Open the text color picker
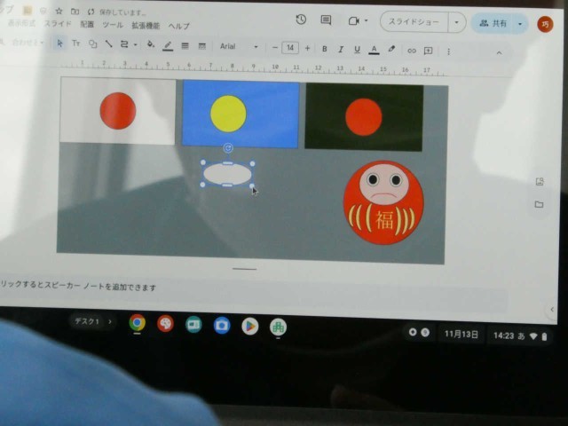 coord(374,50)
